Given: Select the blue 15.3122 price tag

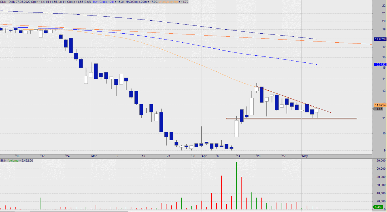Looking at the screenshot, I should tap(380, 65).
